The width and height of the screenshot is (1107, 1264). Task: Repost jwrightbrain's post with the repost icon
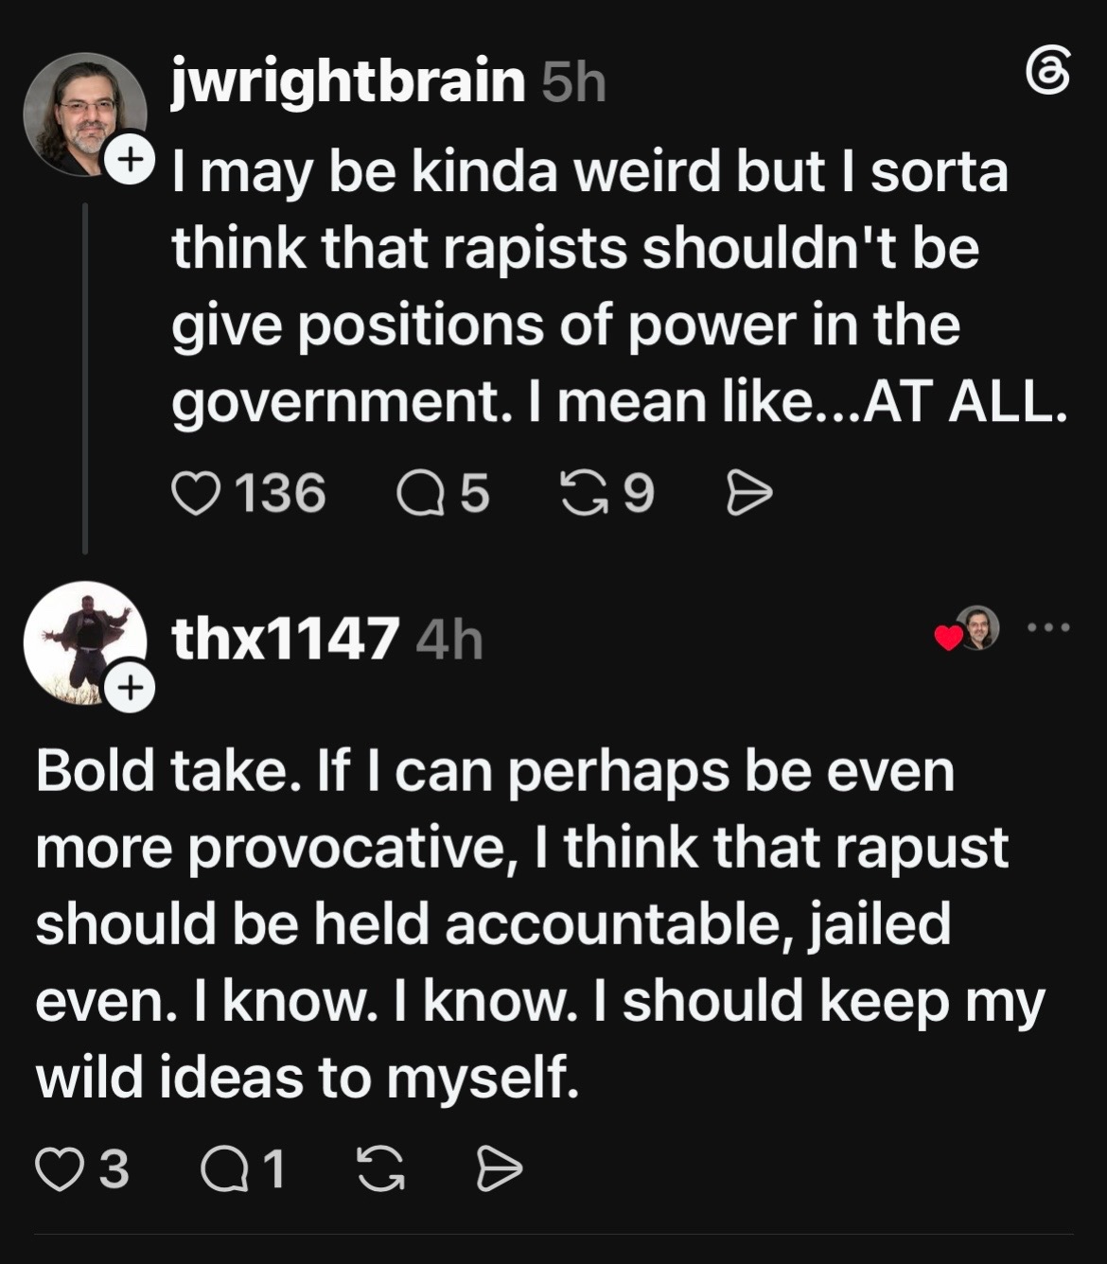pyautogui.click(x=585, y=494)
